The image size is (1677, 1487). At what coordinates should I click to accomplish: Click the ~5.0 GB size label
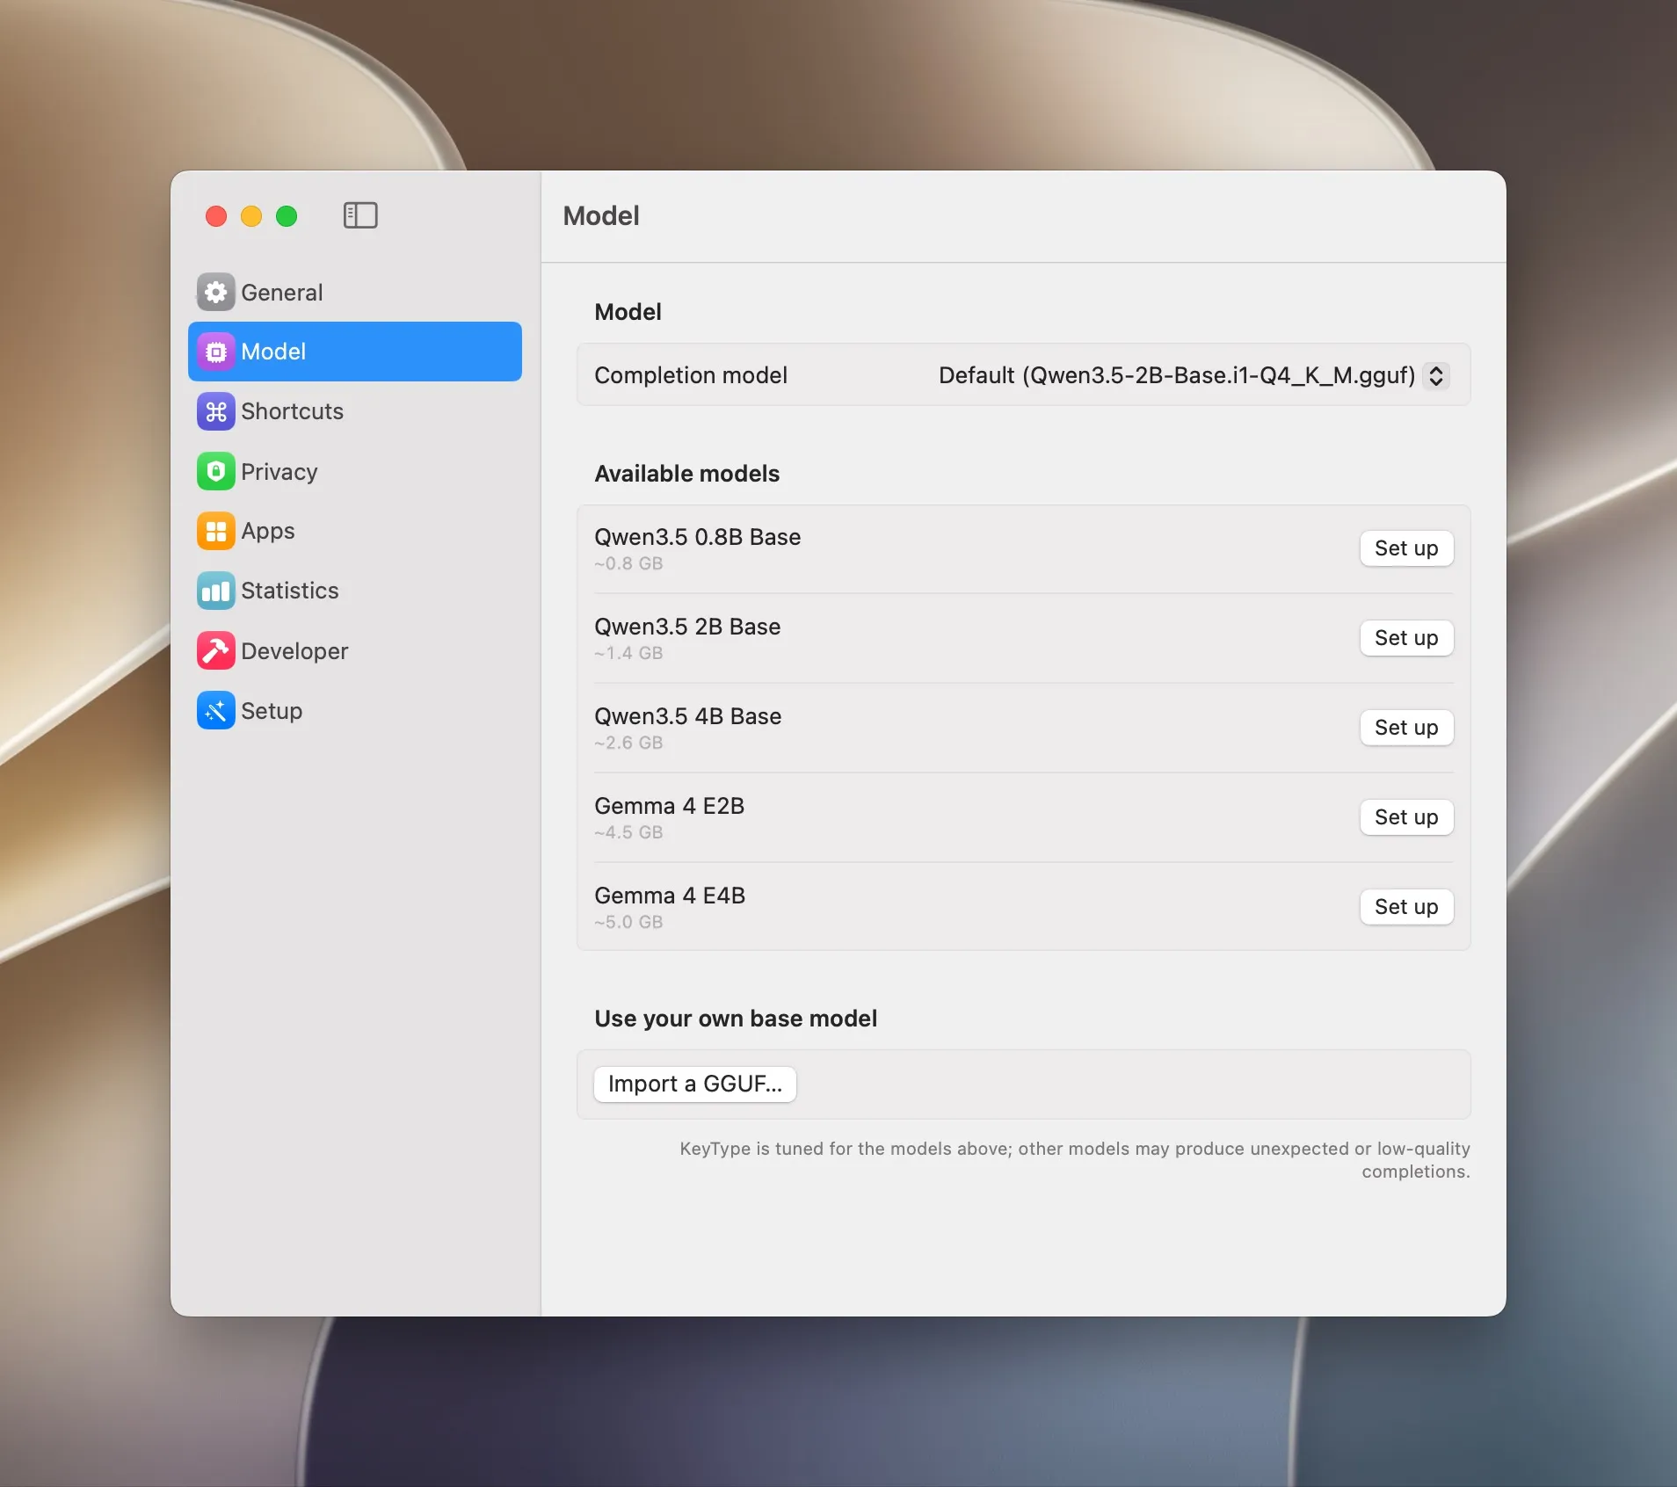pyautogui.click(x=628, y=922)
